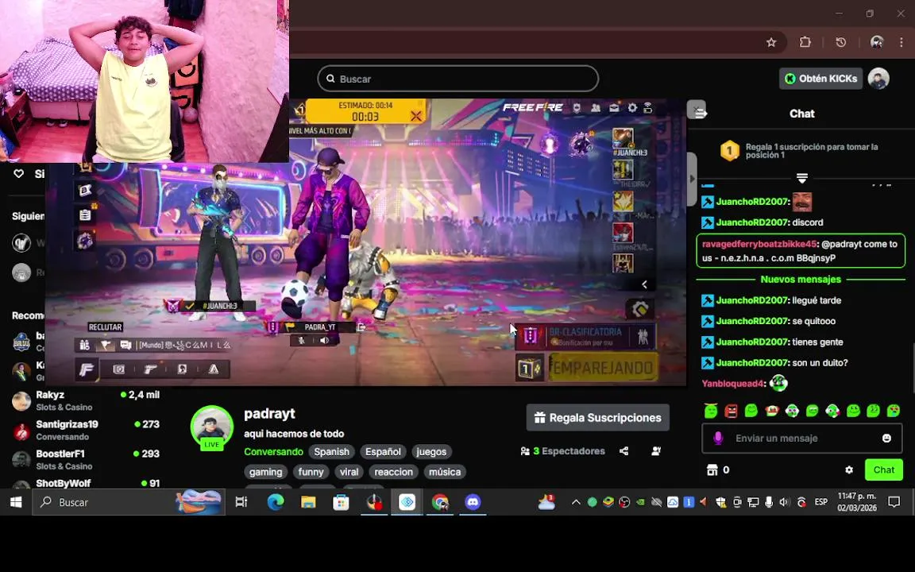
Task: Open the Santigrizas19 recommended channel
Action: click(86, 430)
